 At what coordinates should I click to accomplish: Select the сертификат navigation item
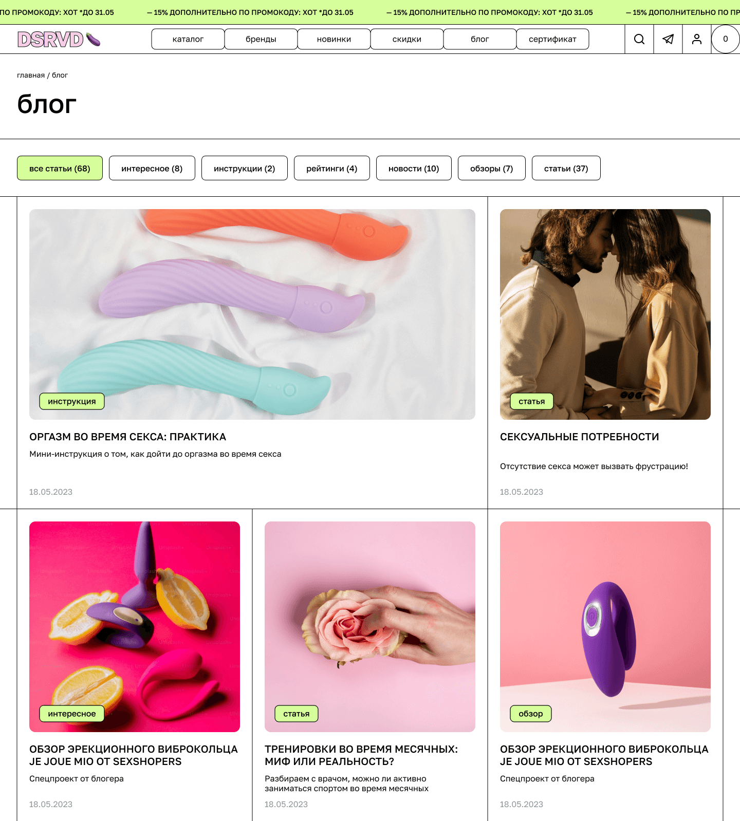point(552,39)
